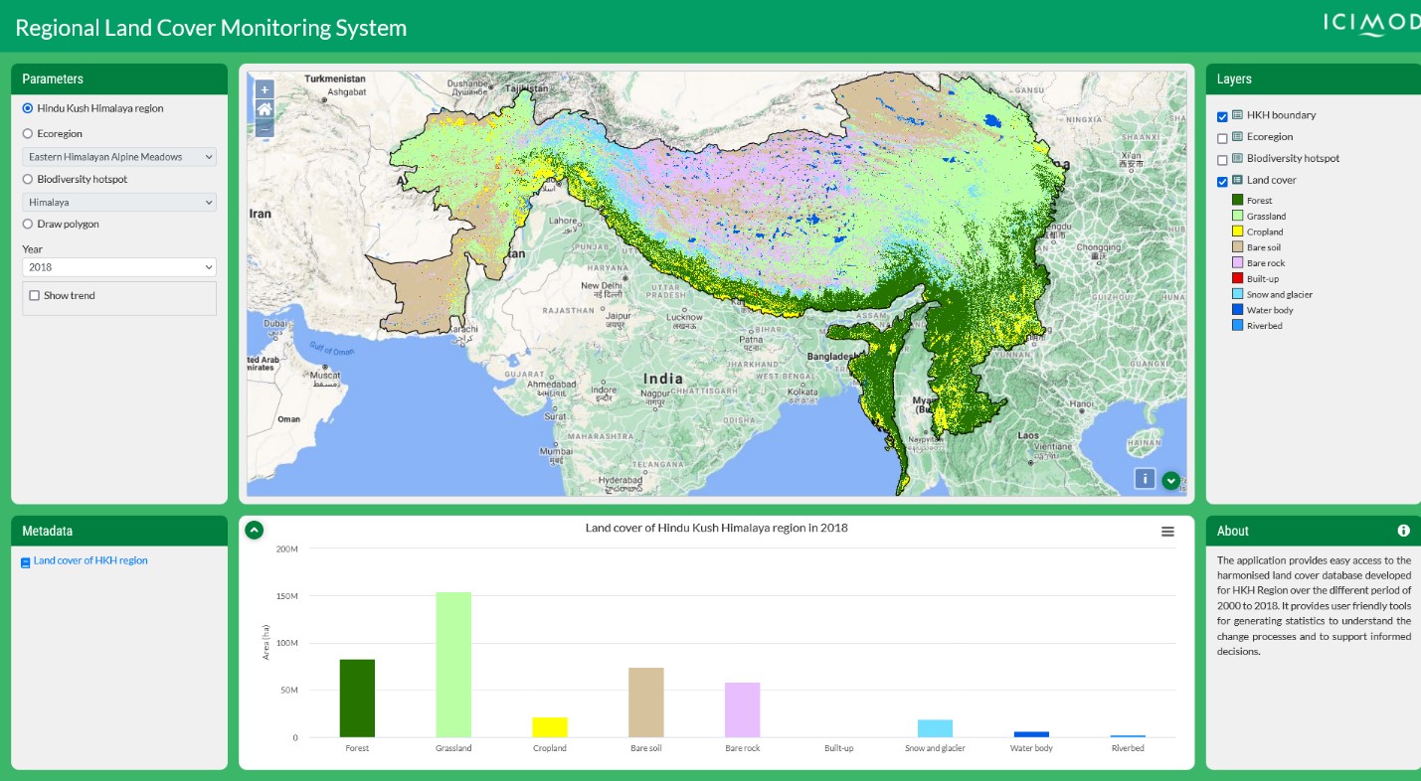
Task: Open the Eastern Himalayan Alpine Meadows dropdown
Action: tap(118, 157)
